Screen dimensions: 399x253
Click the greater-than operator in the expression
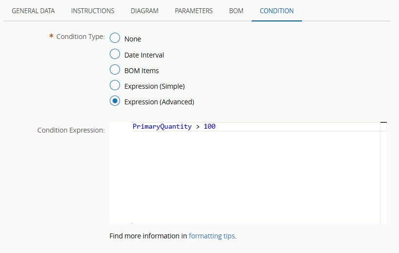(198, 127)
